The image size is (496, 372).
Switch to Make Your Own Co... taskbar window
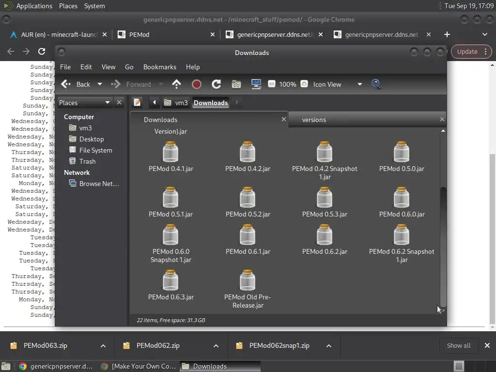[x=138, y=366]
